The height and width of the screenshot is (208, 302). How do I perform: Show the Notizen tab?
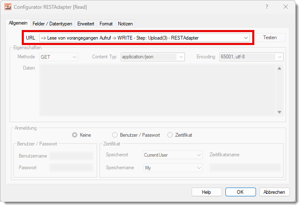pyautogui.click(x=125, y=24)
